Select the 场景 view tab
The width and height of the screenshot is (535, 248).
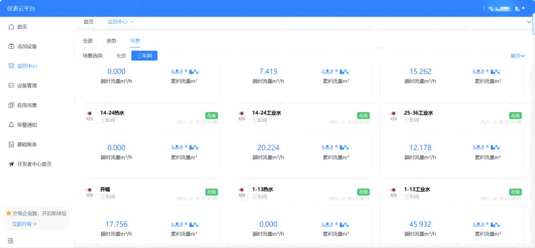pos(135,41)
